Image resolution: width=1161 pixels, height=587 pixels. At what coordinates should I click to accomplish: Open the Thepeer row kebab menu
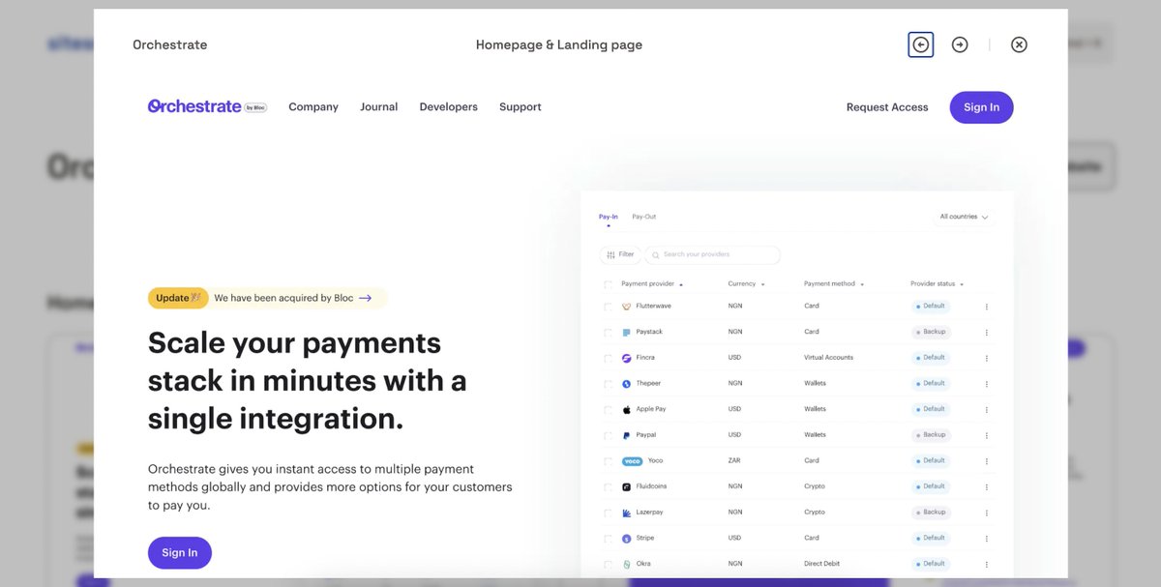[987, 384]
